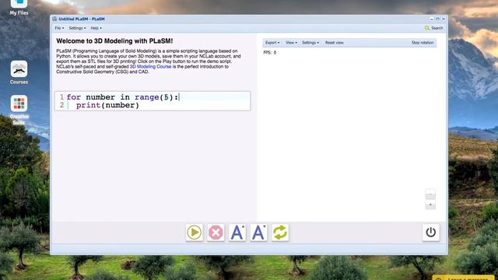Viewport: 498px width, 280px height.
Task: Stop execution with the red X button
Action: [216, 233]
